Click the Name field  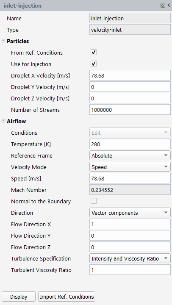[x=130, y=18]
